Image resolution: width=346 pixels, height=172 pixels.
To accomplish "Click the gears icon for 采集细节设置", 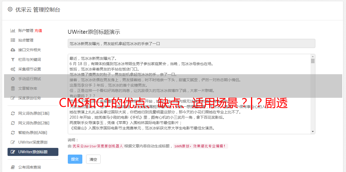I will pos(13,69).
